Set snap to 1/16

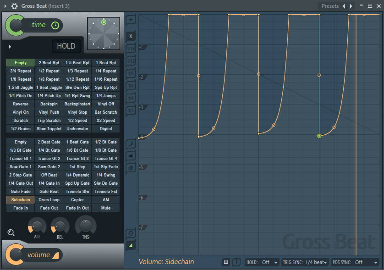click(131, 49)
